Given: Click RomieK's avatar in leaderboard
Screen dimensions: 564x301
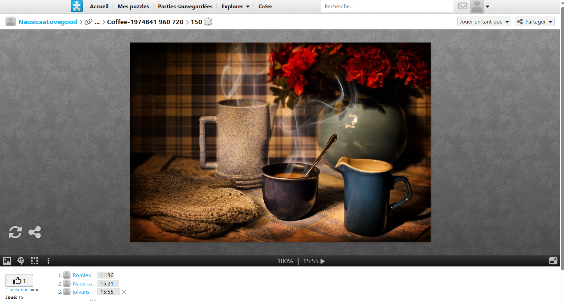Looking at the screenshot, I should click(67, 275).
